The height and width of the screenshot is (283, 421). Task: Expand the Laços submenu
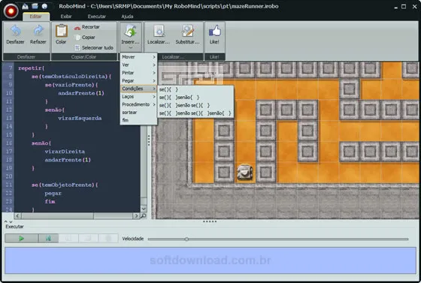tap(138, 97)
